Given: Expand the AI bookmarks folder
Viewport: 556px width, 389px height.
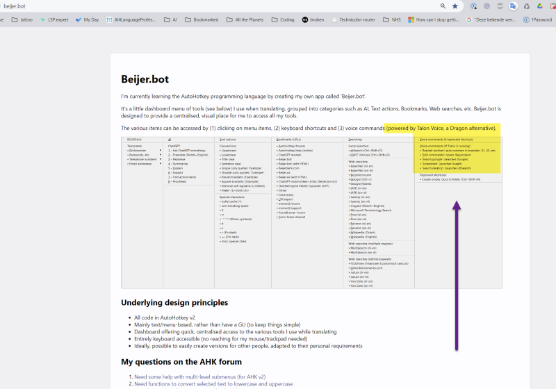Looking at the screenshot, I should coord(170,20).
